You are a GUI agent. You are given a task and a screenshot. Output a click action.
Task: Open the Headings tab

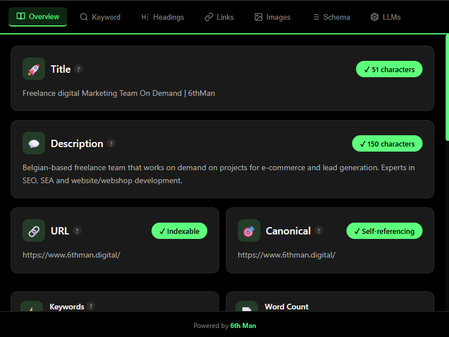[x=163, y=17]
